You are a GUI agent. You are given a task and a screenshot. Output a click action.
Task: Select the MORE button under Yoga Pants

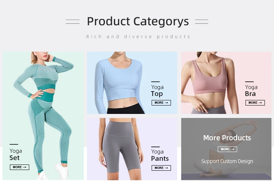click(161, 168)
